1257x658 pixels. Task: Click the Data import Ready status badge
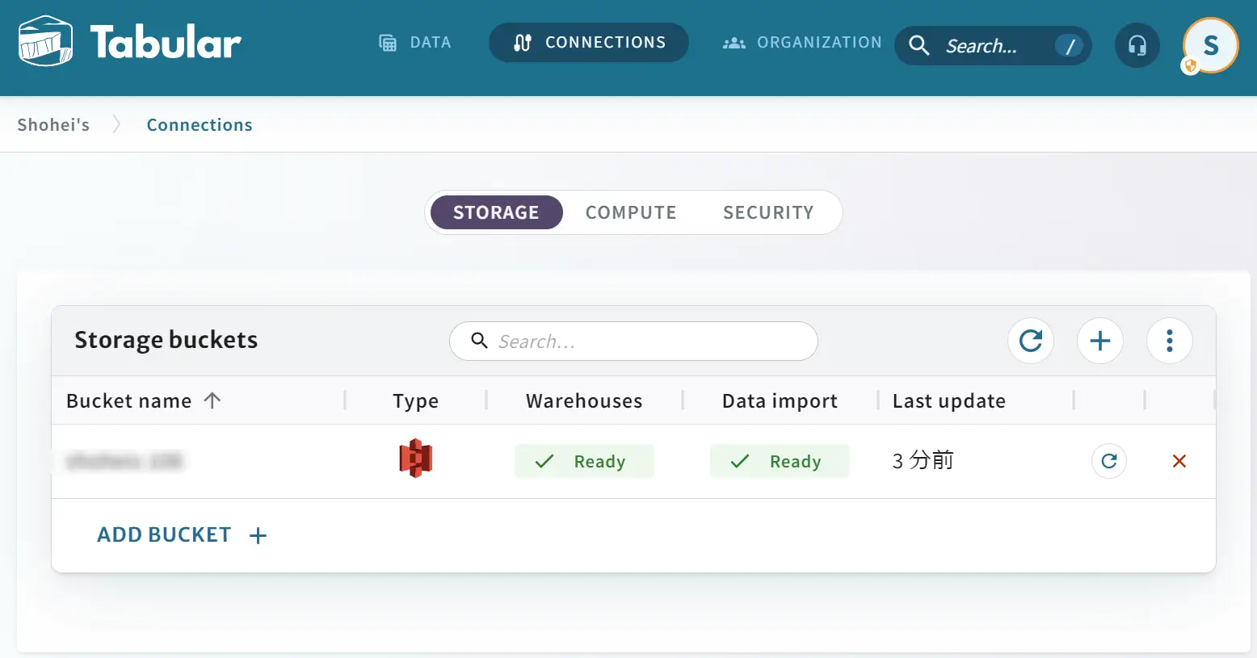780,461
